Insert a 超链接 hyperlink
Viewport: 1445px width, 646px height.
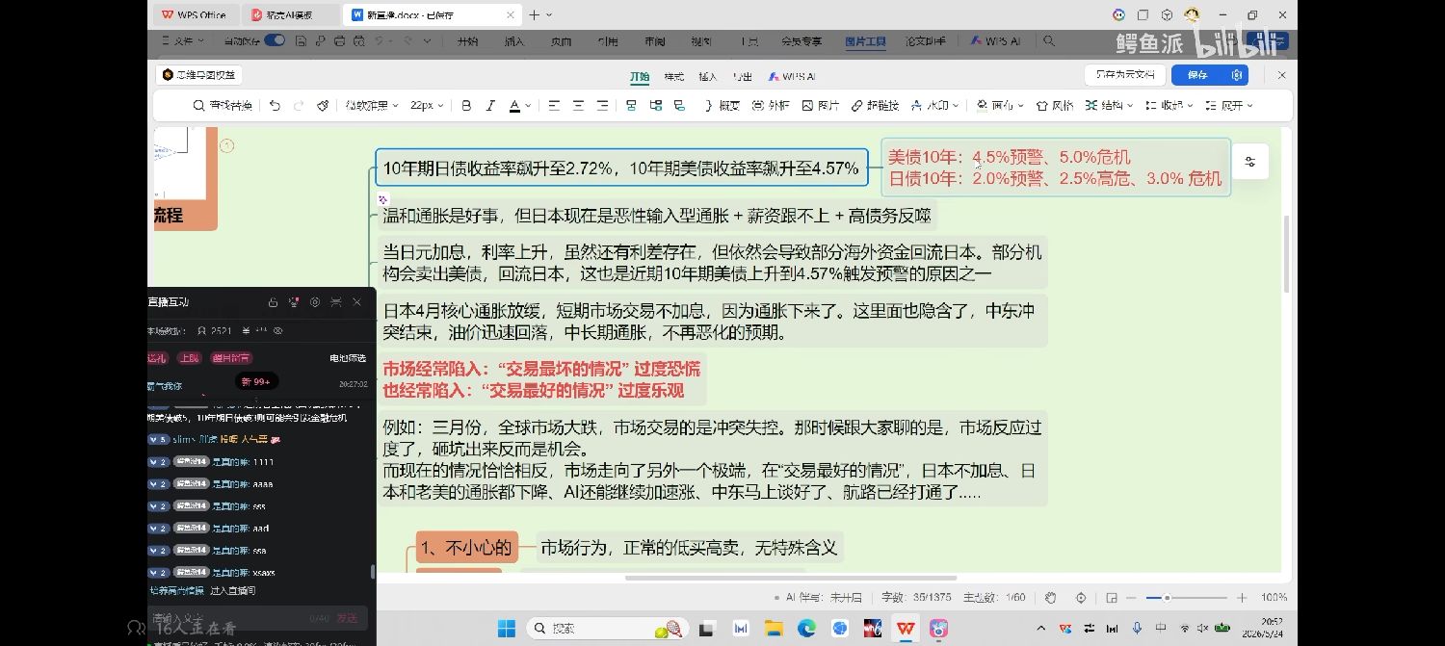[x=876, y=106]
